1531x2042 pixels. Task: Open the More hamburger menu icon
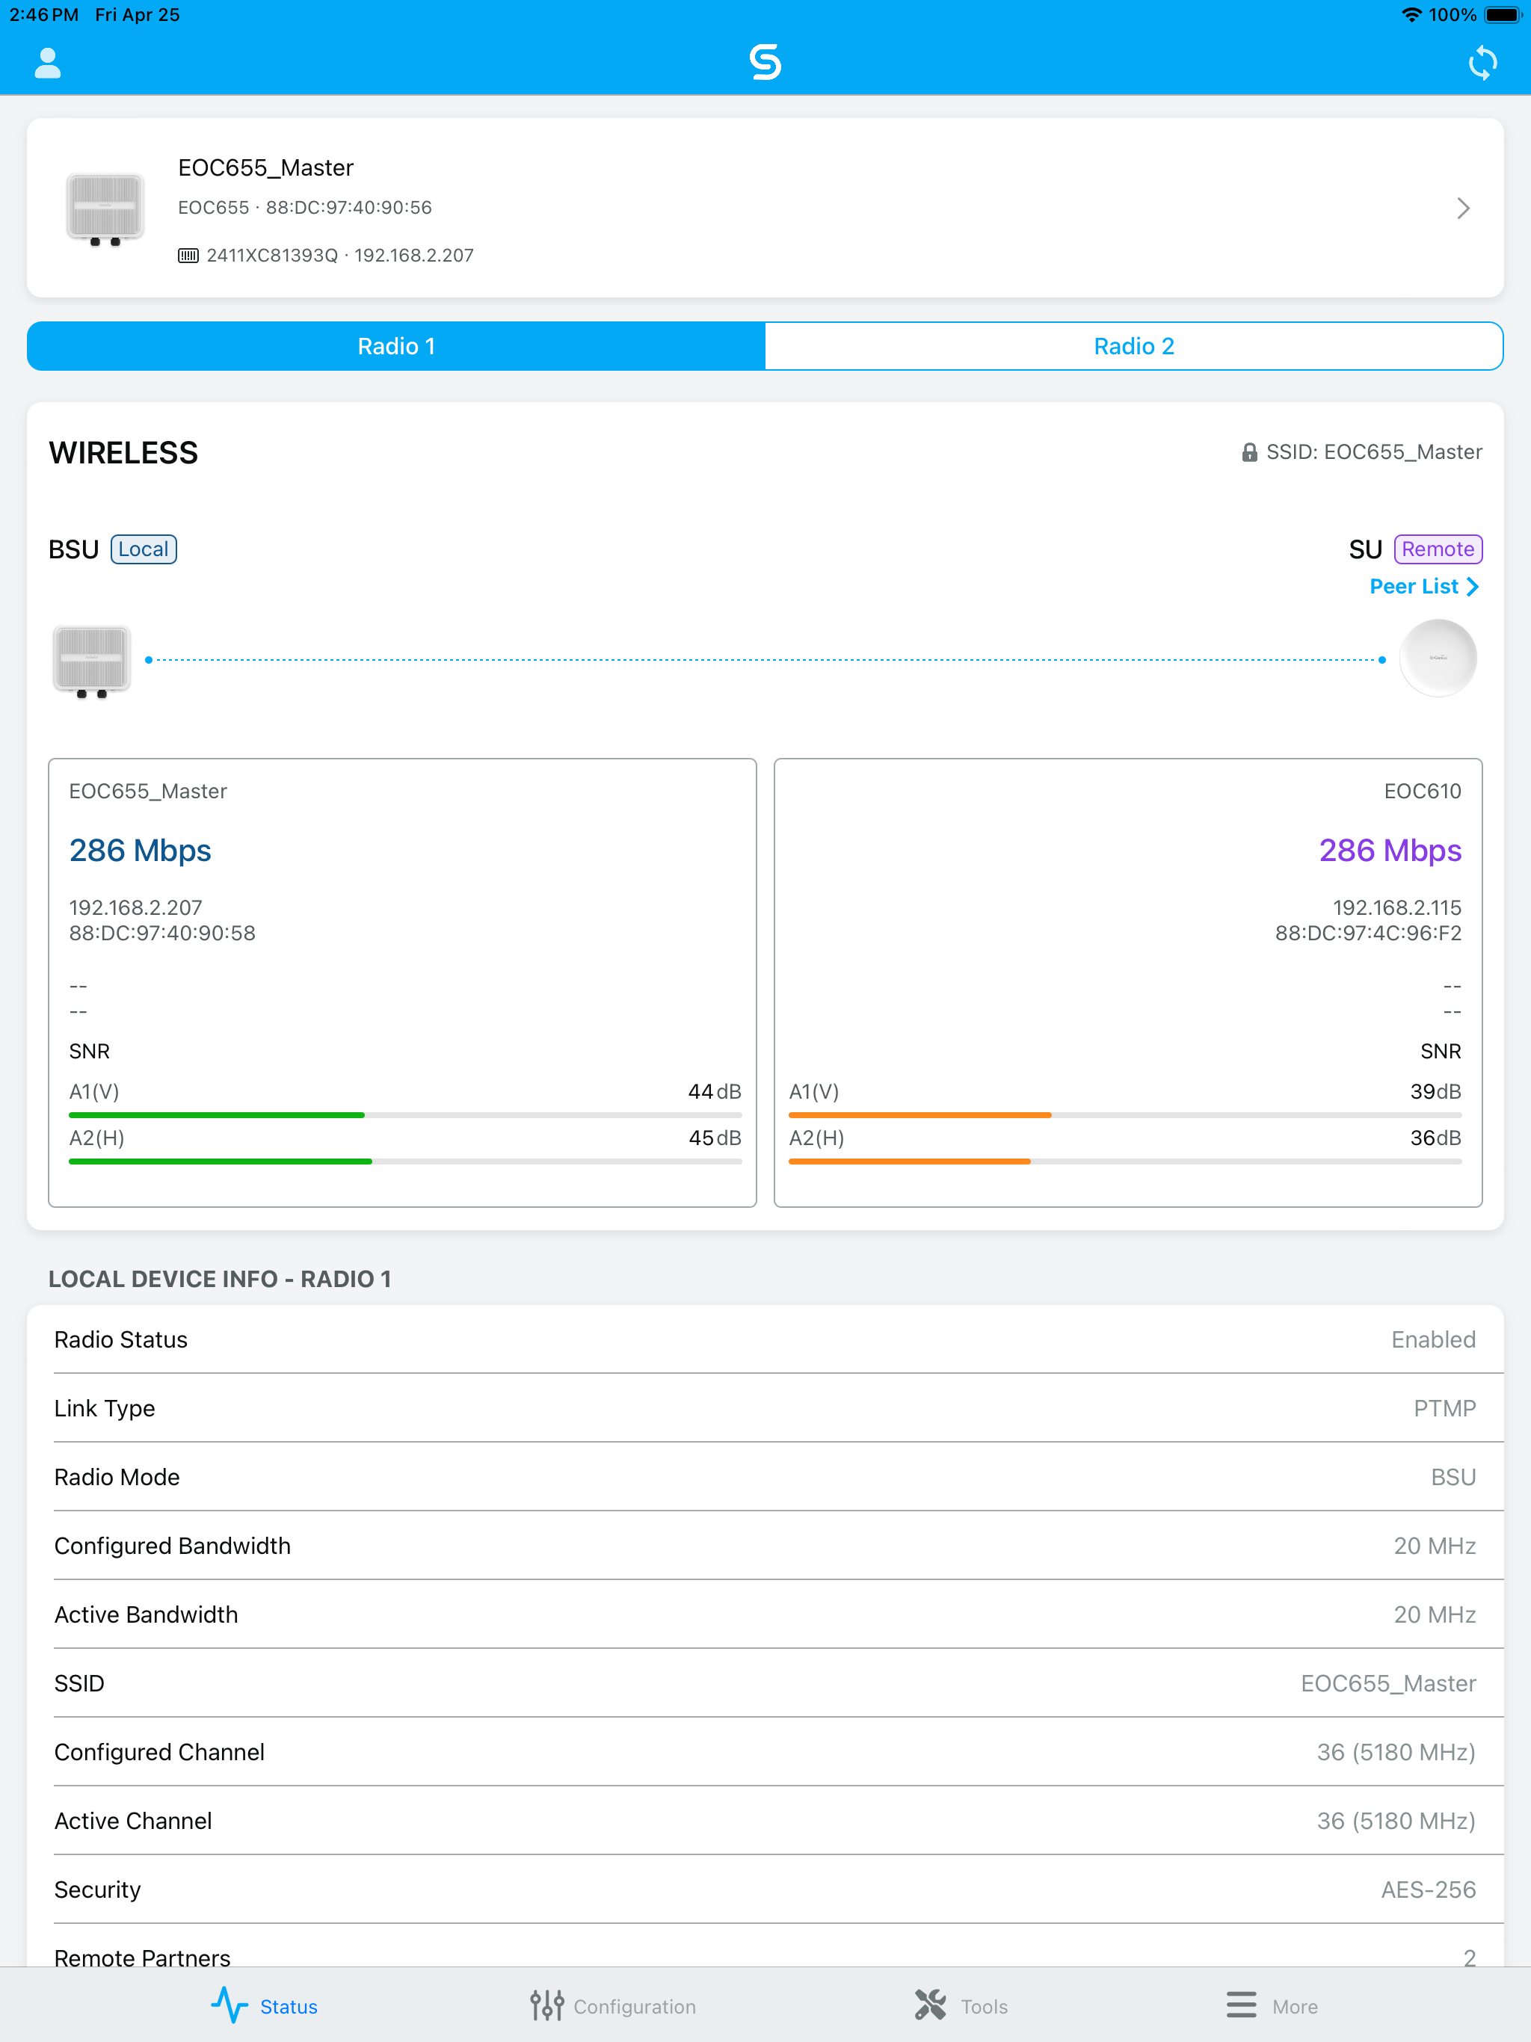(1241, 2005)
